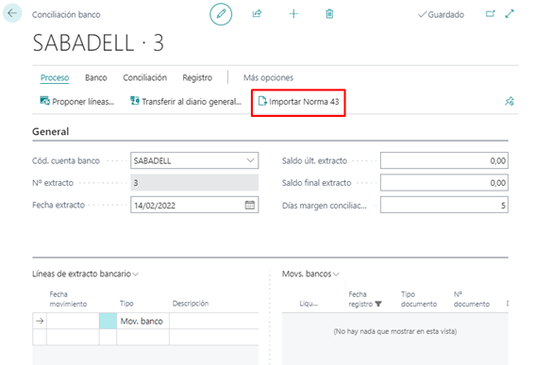Image resolution: width=535 pixels, height=365 pixels.
Task: Create a new record with plus icon
Action: [x=293, y=14]
